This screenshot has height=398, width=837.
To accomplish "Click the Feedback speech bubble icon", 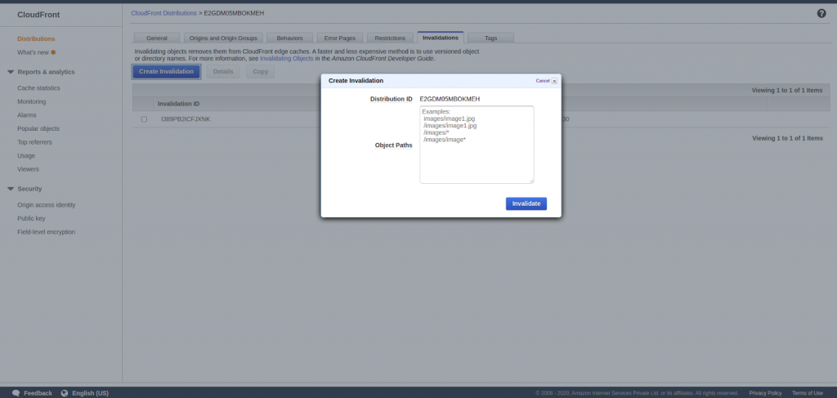I will [x=16, y=393].
